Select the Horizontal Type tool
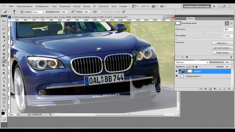The width and height of the screenshot is (235, 132). tap(4, 82)
